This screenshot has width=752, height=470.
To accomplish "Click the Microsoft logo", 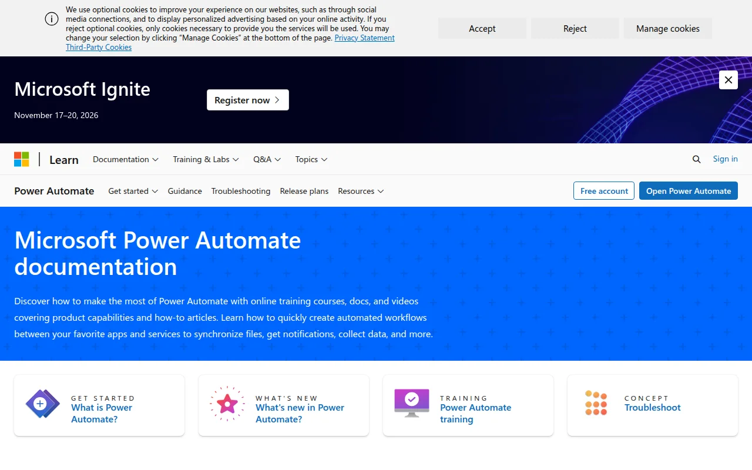I will tap(22, 159).
